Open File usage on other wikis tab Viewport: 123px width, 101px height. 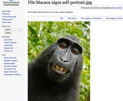pyautogui.click(x=115, y=18)
